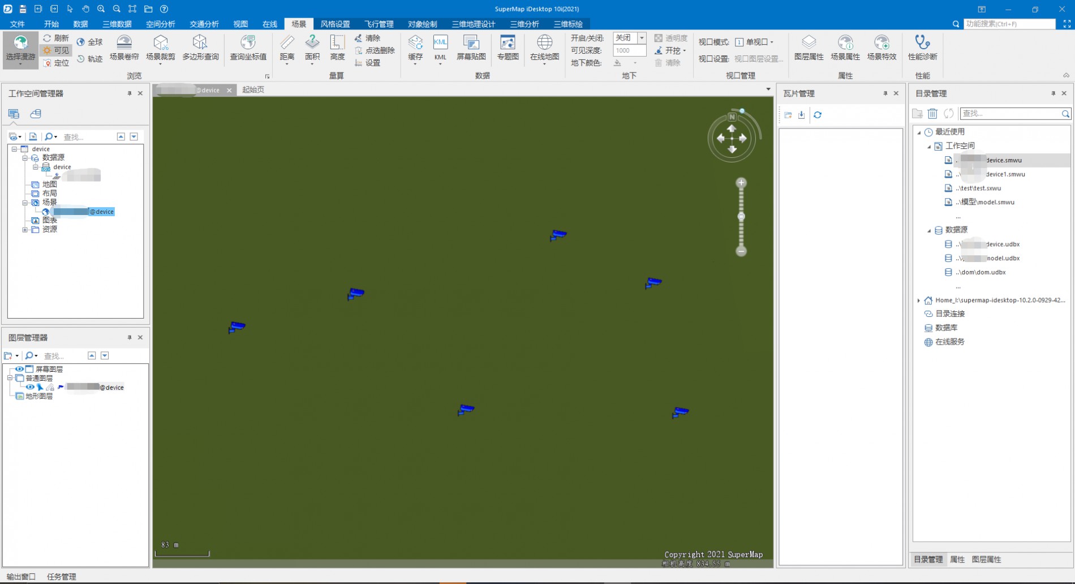Collapse the 场景 node in workspace tree
This screenshot has height=584, width=1075.
coord(25,203)
